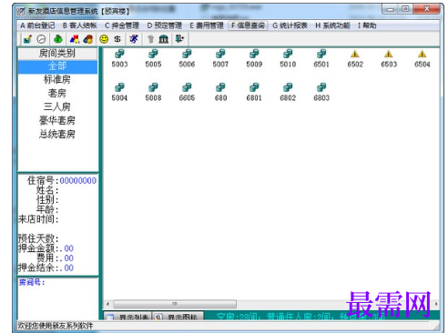
Task: Select room 6803 icon
Action: coord(321,87)
